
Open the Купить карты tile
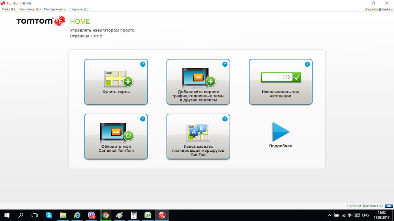tap(116, 82)
